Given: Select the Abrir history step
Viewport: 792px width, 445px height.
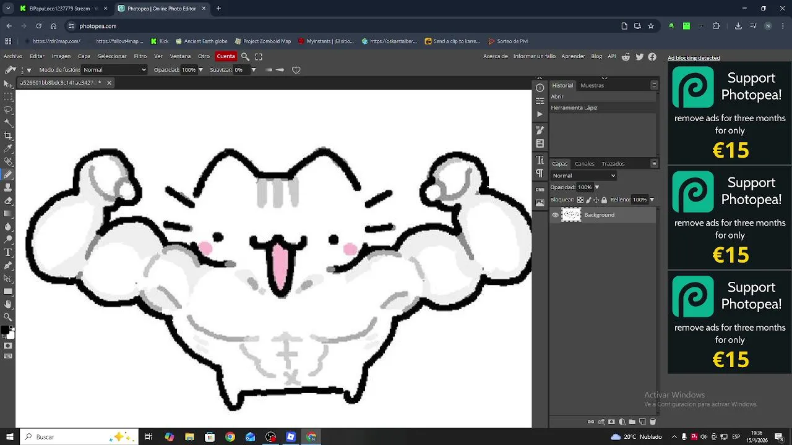Looking at the screenshot, I should 603,96.
